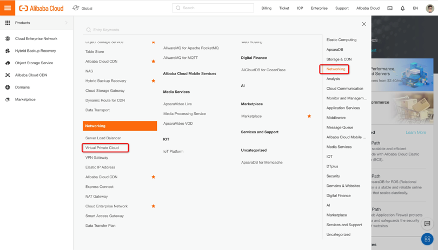438x250 pixels.
Task: Select the orange Networking header
Action: [x=120, y=126]
